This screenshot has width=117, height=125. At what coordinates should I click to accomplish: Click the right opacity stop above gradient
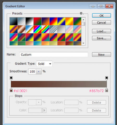[107, 78]
